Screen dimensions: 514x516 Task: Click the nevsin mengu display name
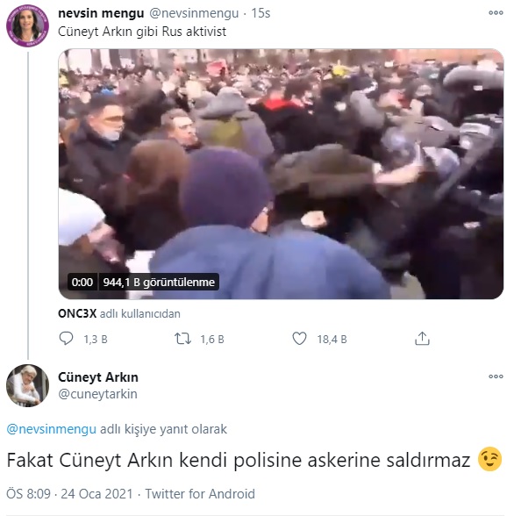[101, 13]
